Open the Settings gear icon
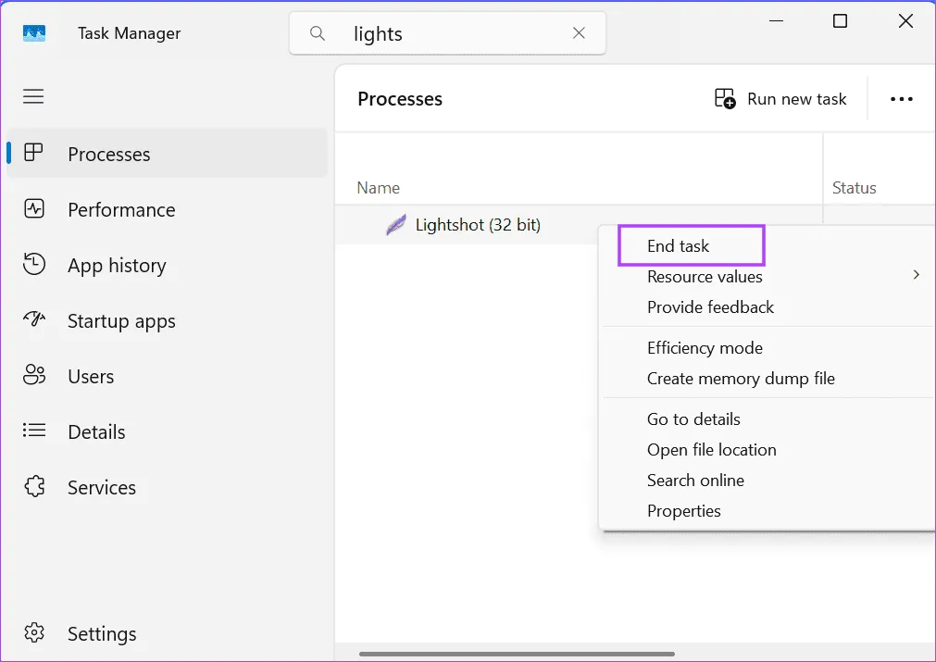The width and height of the screenshot is (936, 662). [x=34, y=633]
